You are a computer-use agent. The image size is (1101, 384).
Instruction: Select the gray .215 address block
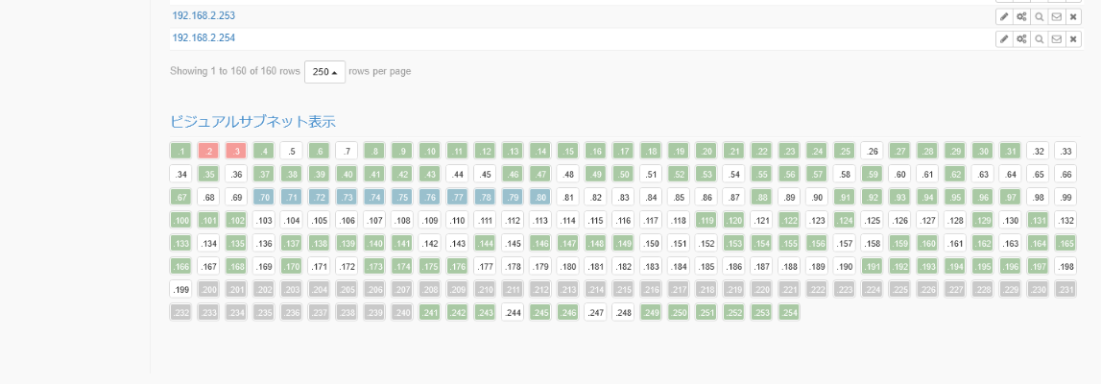(595, 289)
